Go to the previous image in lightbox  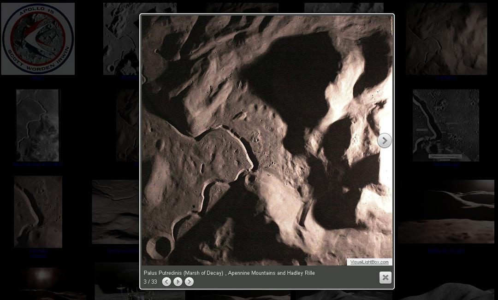click(166, 282)
